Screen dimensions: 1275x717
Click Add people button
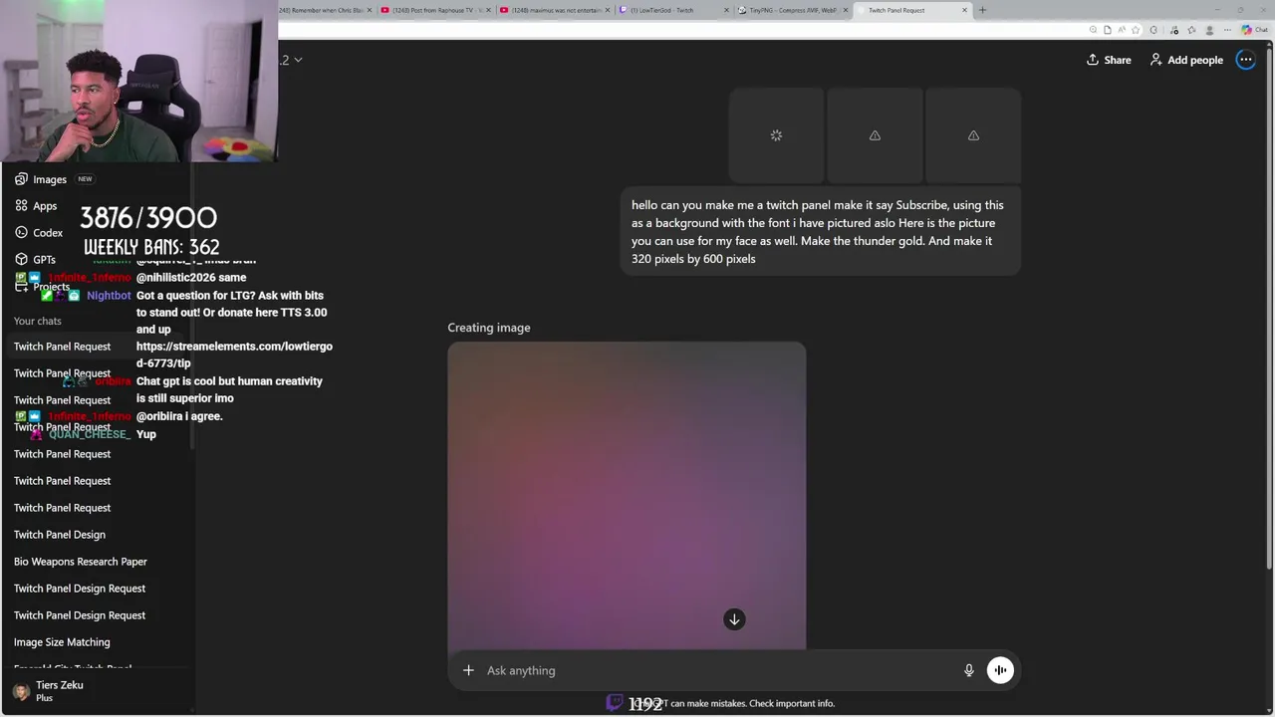coord(1185,60)
